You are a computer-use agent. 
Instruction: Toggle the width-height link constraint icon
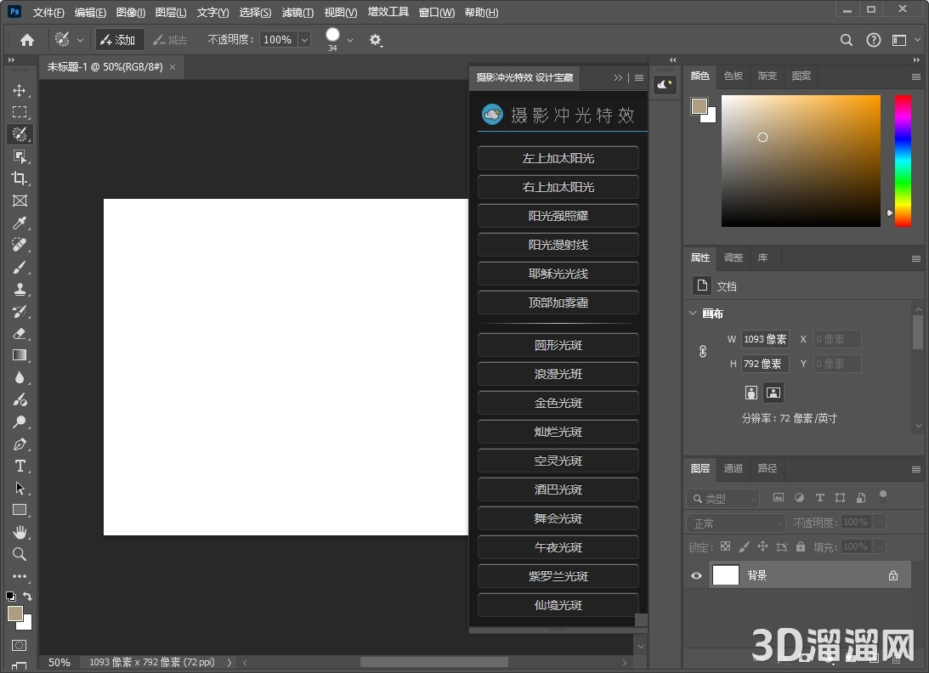703,351
